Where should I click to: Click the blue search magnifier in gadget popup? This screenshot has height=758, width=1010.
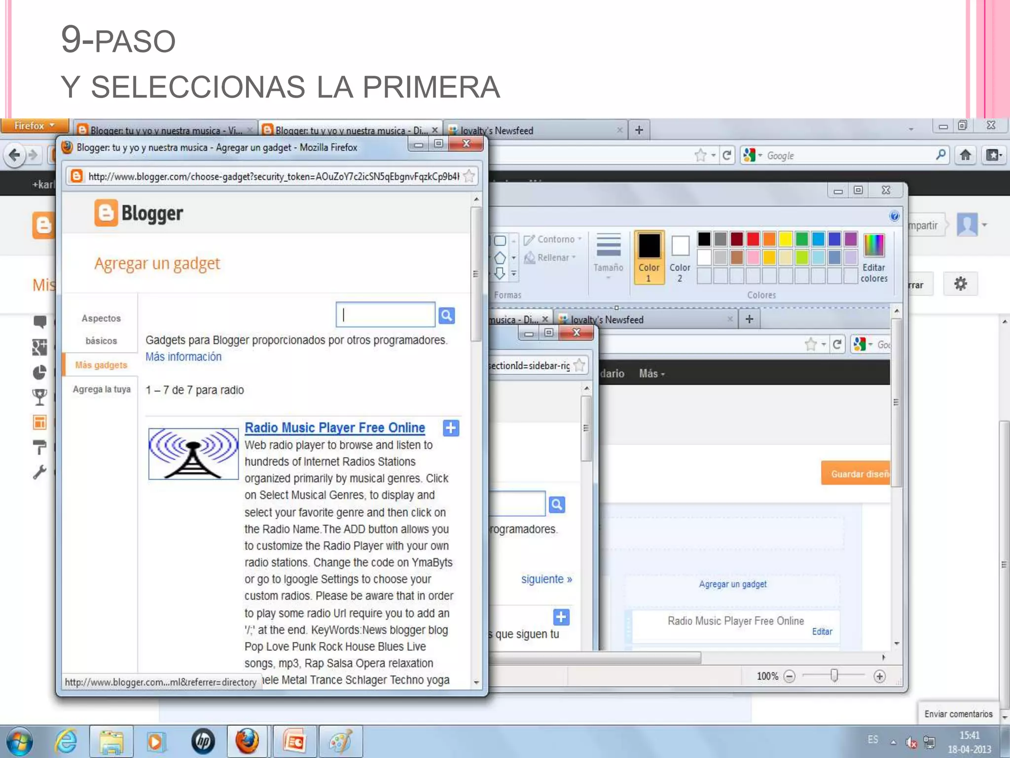[446, 315]
